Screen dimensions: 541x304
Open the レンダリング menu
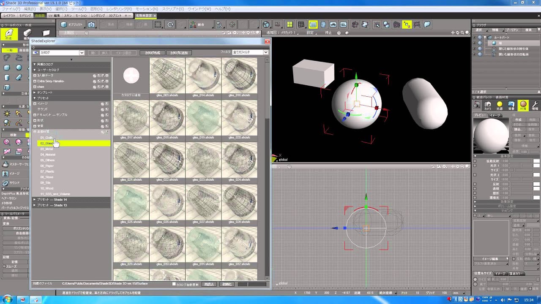click(120, 8)
